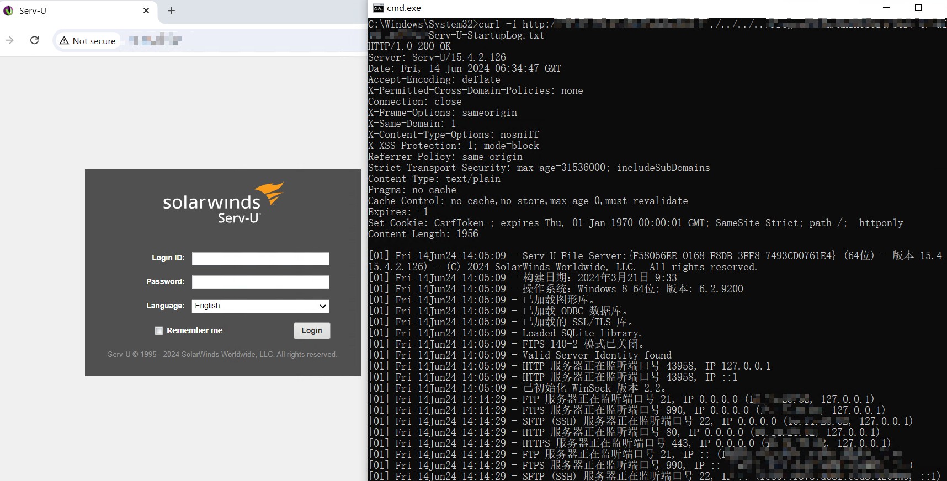Screen dimensions: 947x481
Task: Click the blurred URL in address bar
Action: [155, 40]
